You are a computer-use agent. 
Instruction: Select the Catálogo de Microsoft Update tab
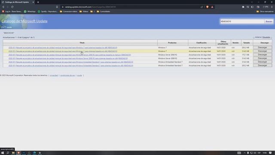pos(17,2)
